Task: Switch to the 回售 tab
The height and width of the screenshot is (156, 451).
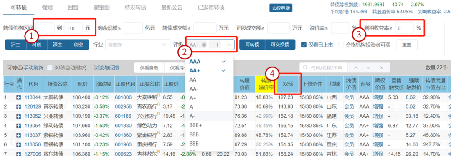Action: [73, 7]
